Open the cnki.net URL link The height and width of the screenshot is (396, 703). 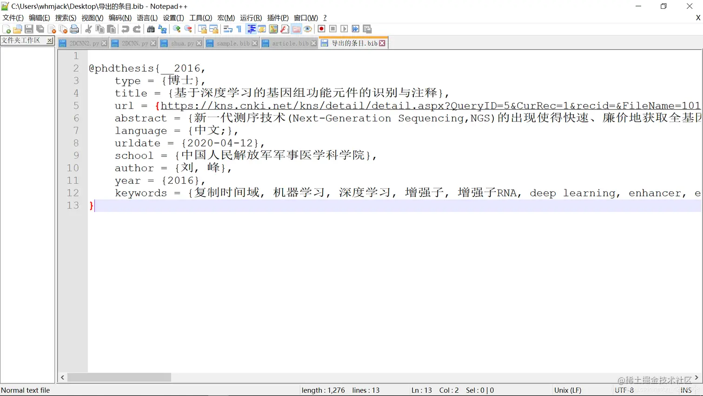431,106
